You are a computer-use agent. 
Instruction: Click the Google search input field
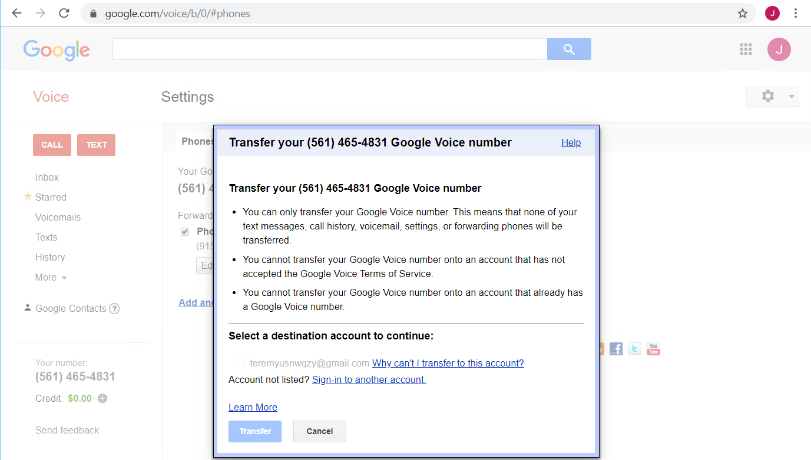click(x=330, y=49)
